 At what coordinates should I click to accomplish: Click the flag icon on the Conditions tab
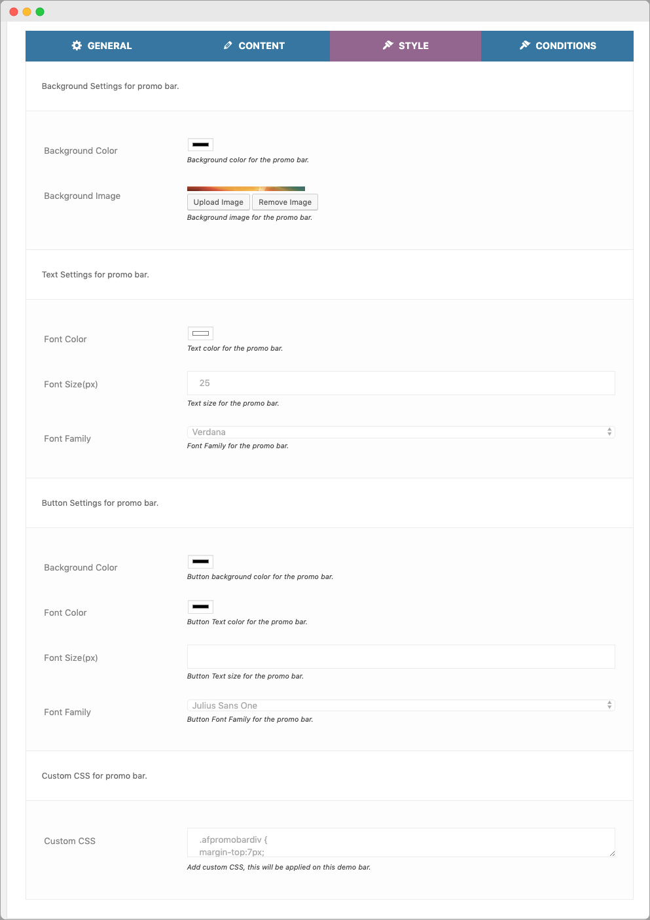(x=524, y=46)
